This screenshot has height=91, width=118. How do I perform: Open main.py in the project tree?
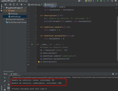pyautogui.click(x=14, y=14)
